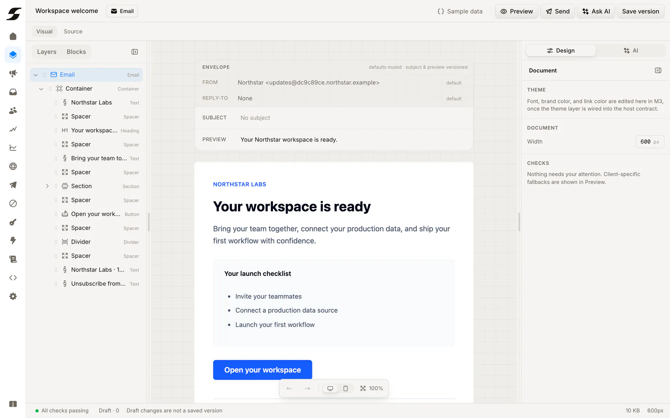The width and height of the screenshot is (670, 418).
Task: Open the people audience sidebar icon
Action: point(13,111)
